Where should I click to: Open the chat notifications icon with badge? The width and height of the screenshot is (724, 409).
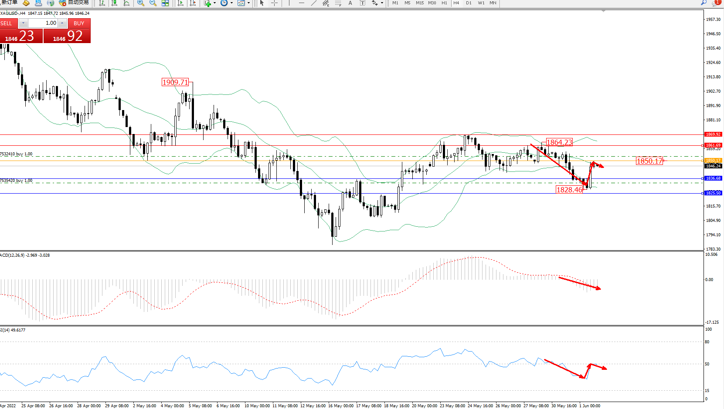715,3
